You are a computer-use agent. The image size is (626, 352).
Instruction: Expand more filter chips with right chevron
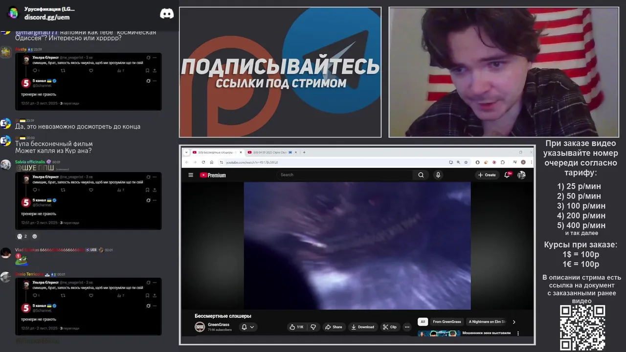click(514, 322)
